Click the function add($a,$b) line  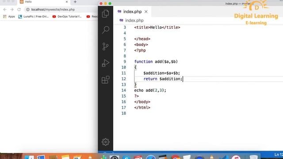(156, 62)
